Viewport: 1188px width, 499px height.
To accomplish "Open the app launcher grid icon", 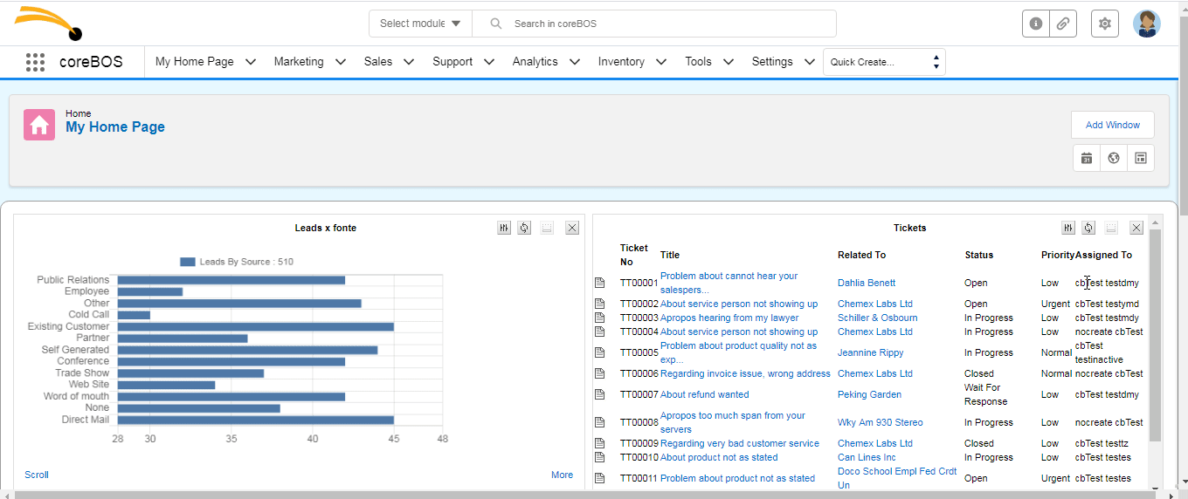I will coord(35,62).
